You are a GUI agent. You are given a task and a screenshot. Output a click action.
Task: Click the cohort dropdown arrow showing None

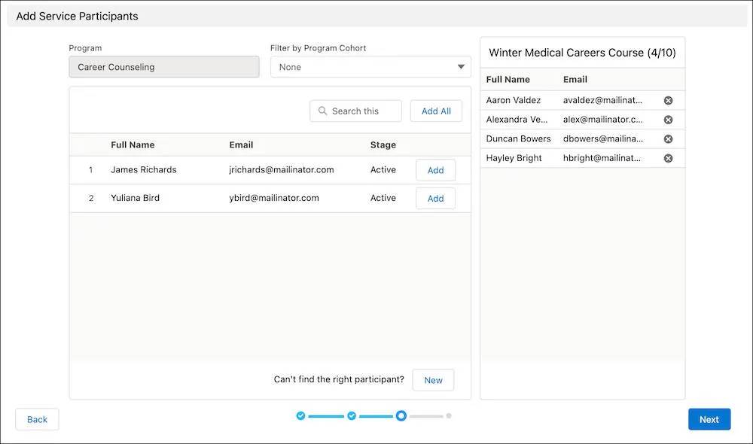coord(461,66)
